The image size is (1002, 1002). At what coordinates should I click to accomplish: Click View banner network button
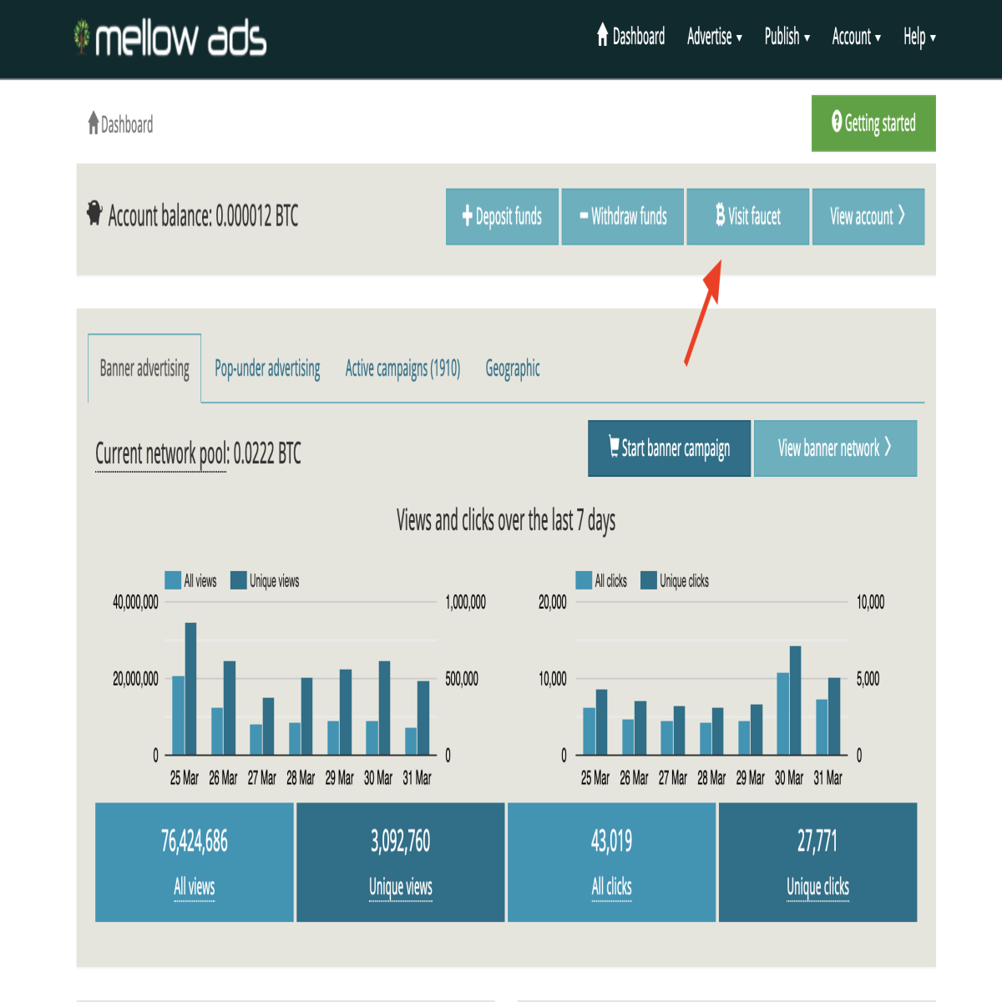[835, 448]
